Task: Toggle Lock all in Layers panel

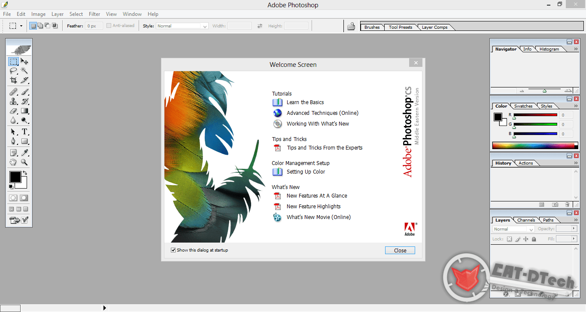Action: pos(534,239)
